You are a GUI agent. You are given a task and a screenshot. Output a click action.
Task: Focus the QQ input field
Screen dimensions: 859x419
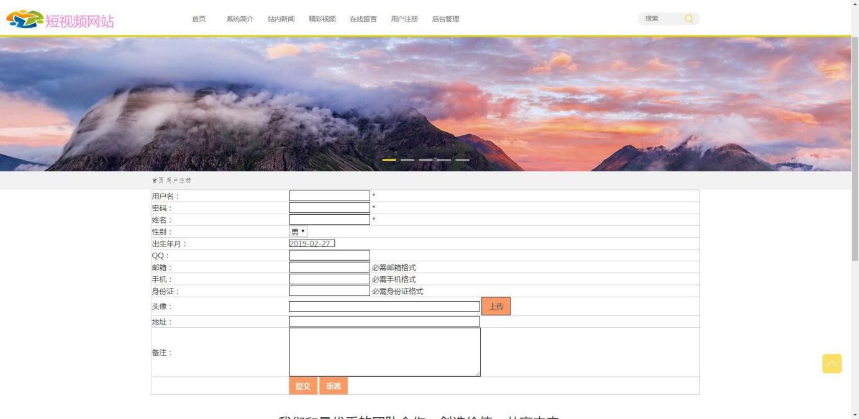tap(329, 255)
